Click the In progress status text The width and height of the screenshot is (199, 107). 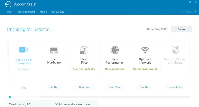coord(24,69)
